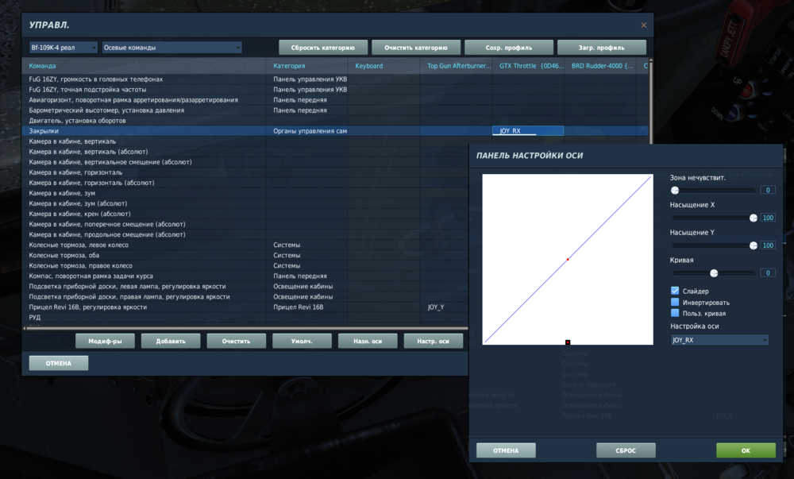This screenshot has height=479, width=794.
Task: Close the УПРАВЛ. window with X
Action: 644,25
